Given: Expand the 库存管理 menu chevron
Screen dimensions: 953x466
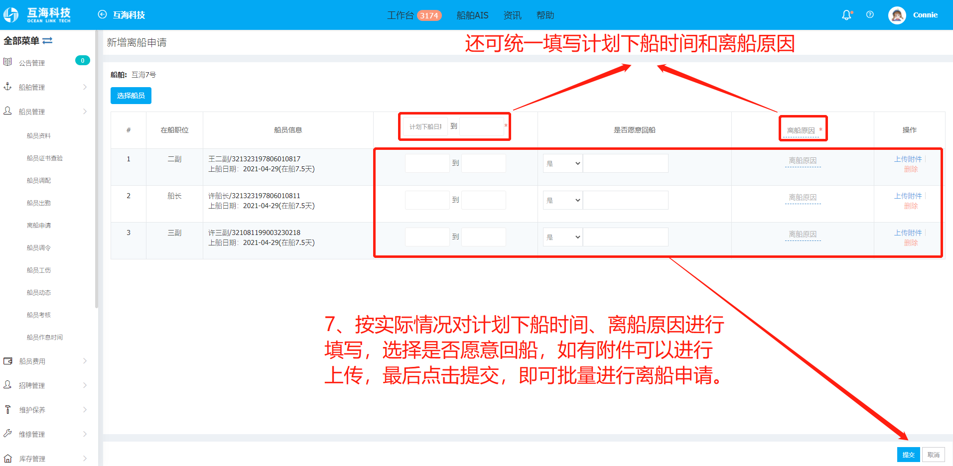Looking at the screenshot, I should [85, 459].
